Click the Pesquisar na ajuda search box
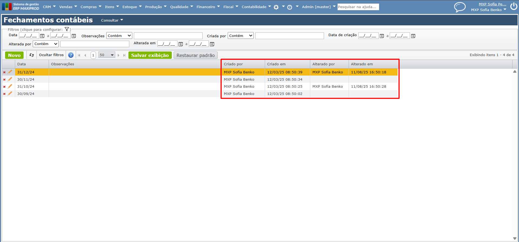The width and height of the screenshot is (519, 242). 358,7
